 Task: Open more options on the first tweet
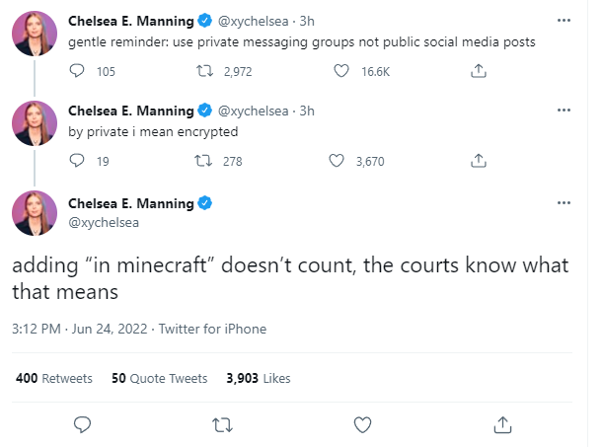(564, 20)
